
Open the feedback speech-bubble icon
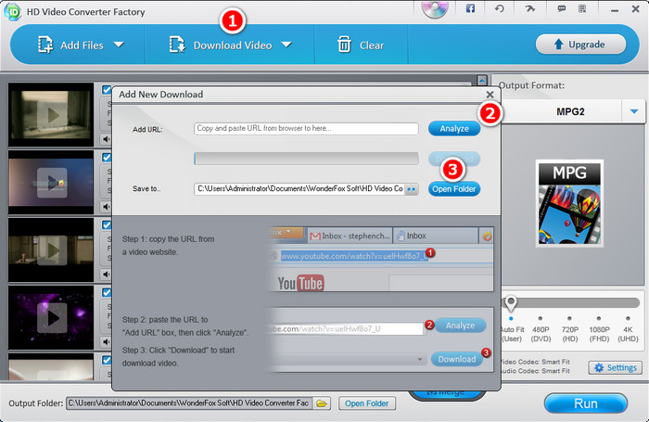561,8
